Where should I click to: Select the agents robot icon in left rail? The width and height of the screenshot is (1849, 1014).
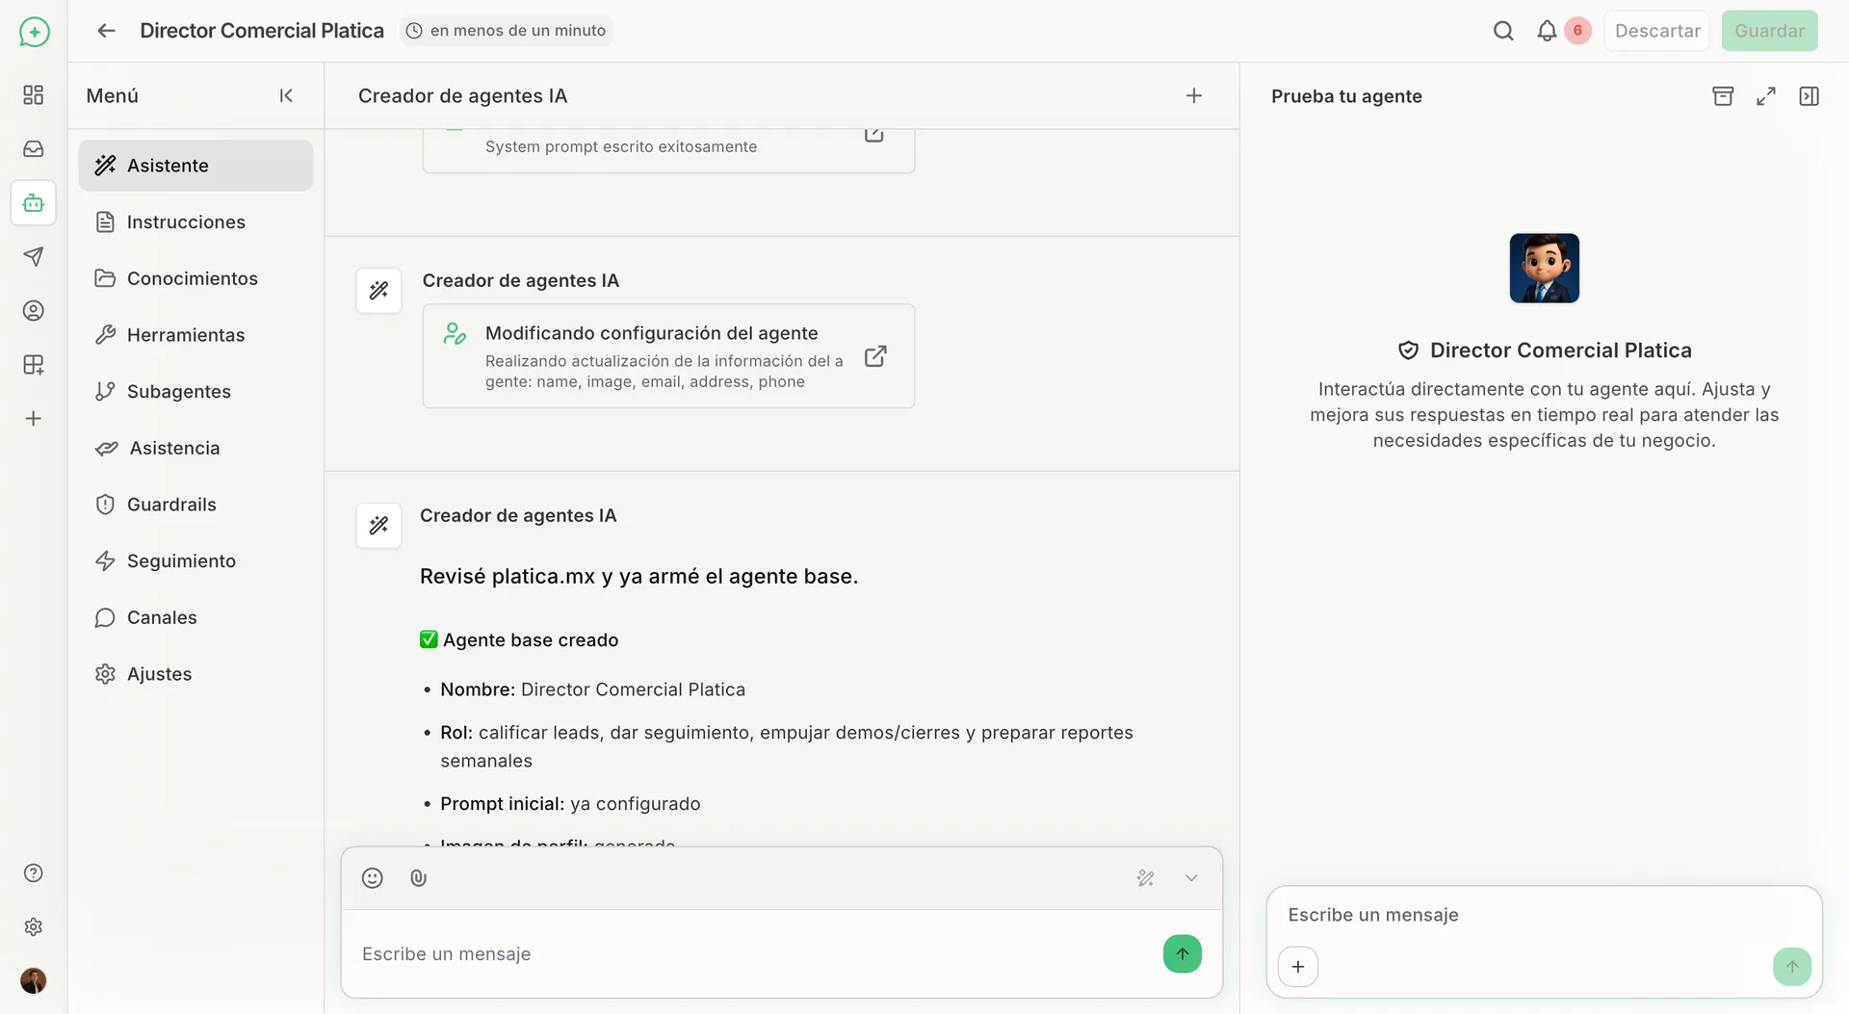click(x=34, y=202)
